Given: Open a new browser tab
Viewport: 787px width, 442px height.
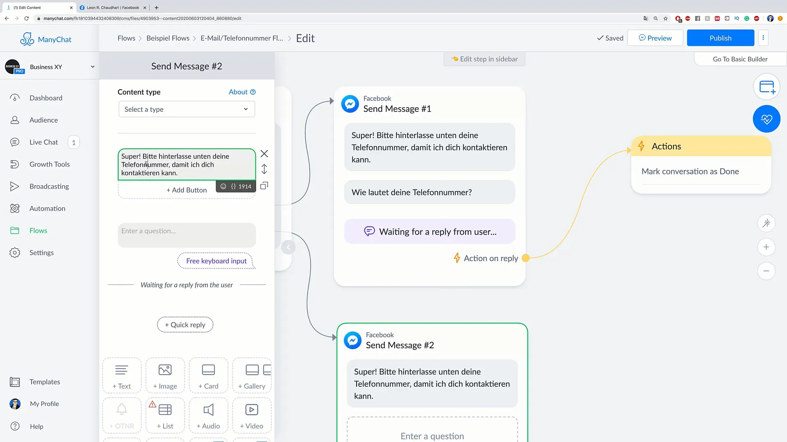Looking at the screenshot, I should pyautogui.click(x=156, y=7).
